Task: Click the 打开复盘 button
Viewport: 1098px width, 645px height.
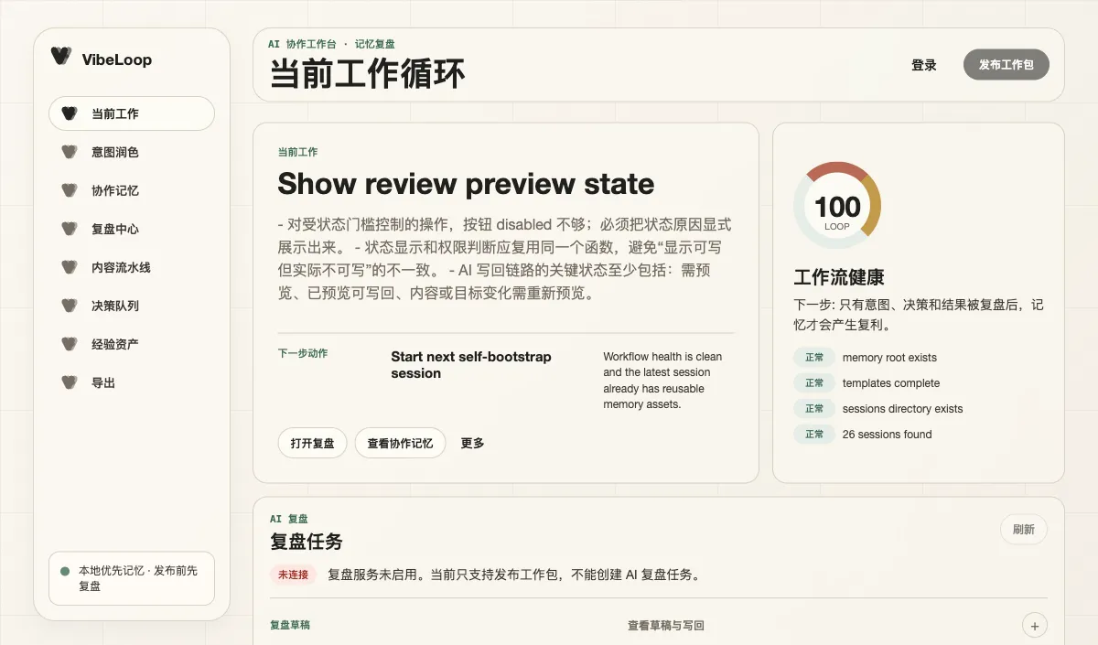Action: pos(313,443)
